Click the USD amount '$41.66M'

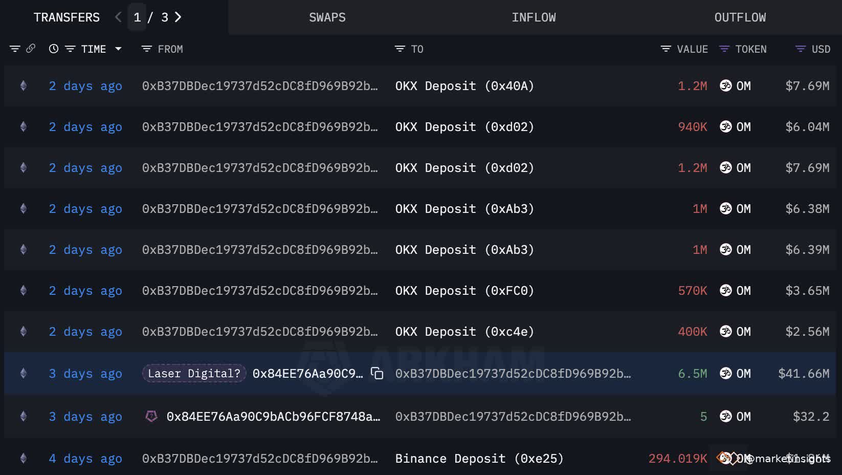click(804, 374)
